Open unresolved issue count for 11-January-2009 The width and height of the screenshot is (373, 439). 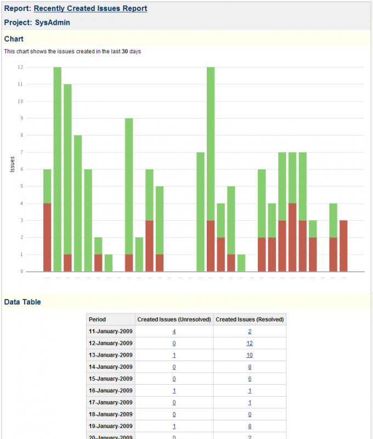174,331
